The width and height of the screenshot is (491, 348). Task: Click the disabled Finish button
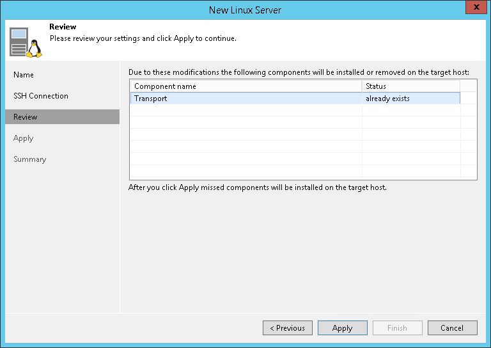(396, 328)
